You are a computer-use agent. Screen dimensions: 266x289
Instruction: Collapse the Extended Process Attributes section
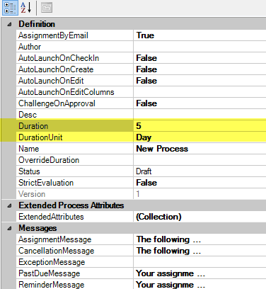[9, 205]
